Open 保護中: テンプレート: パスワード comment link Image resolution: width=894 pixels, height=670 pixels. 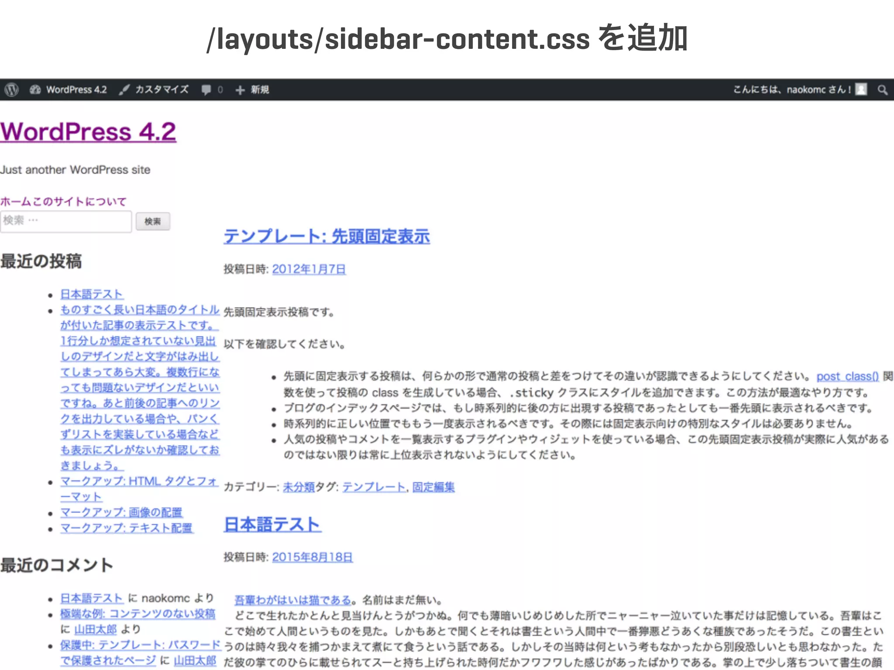pyautogui.click(x=141, y=653)
